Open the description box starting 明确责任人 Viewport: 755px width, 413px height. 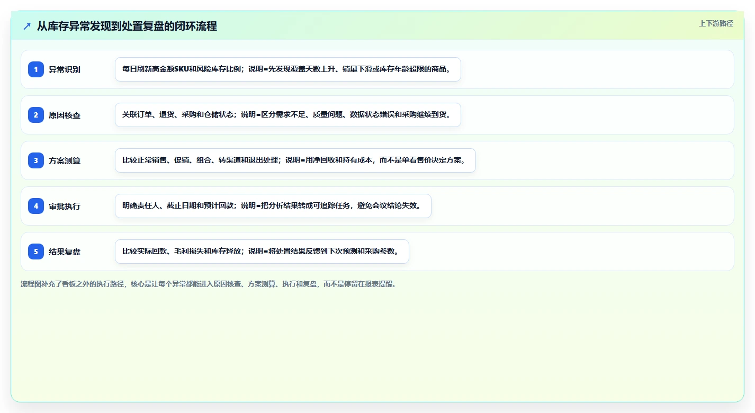273,206
